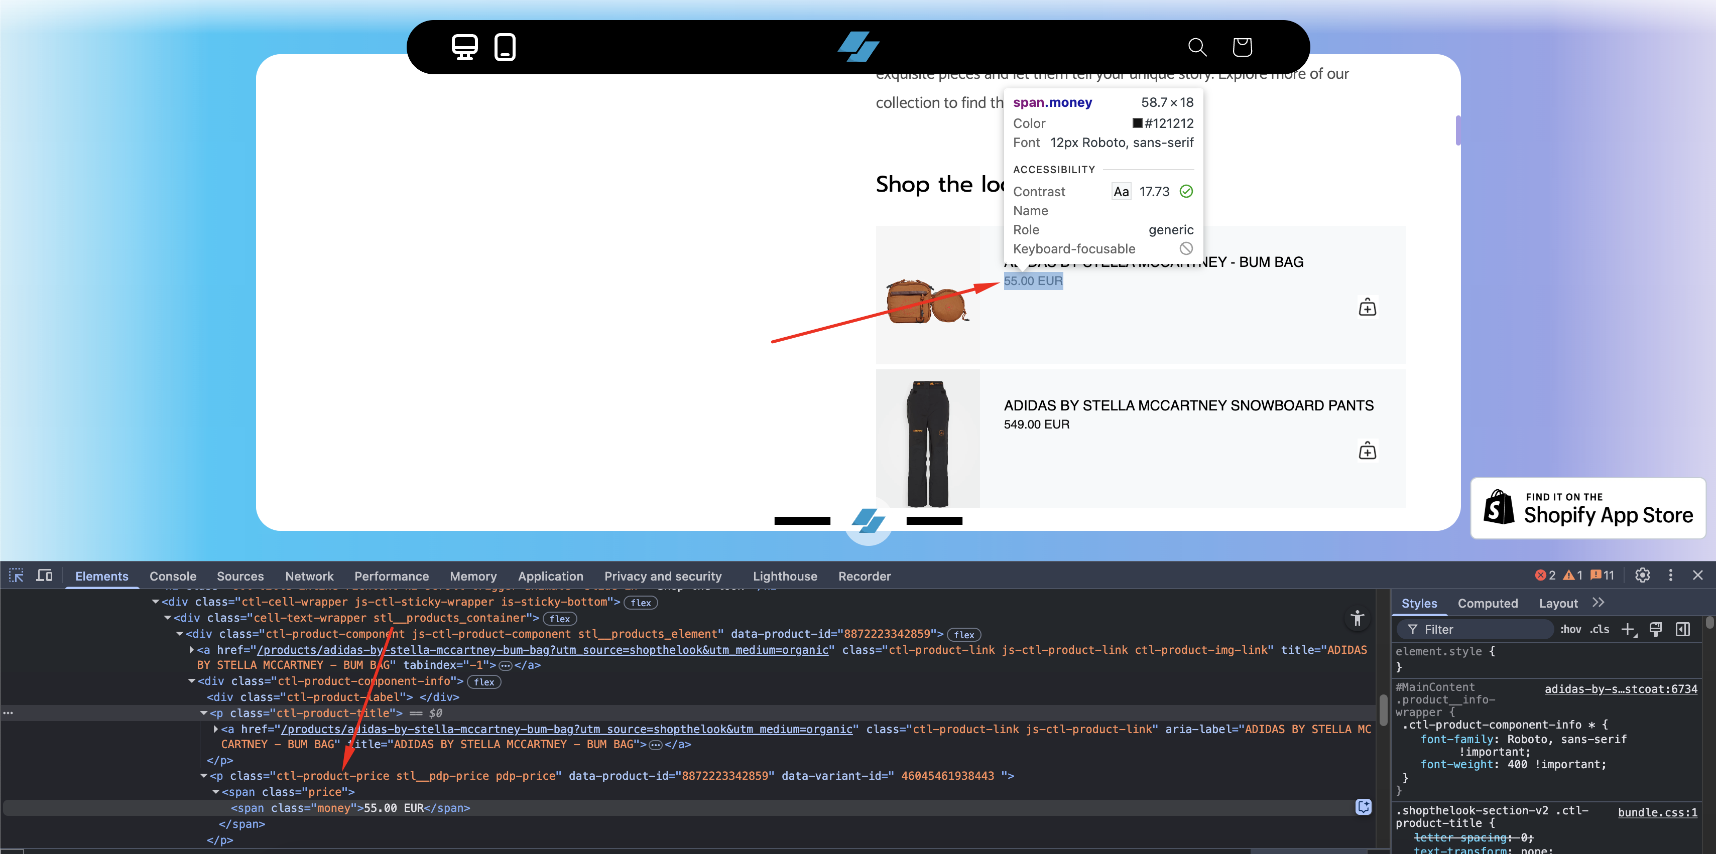The image size is (1716, 854).
Task: Switch to mobile preview icon in header
Action: [504, 47]
